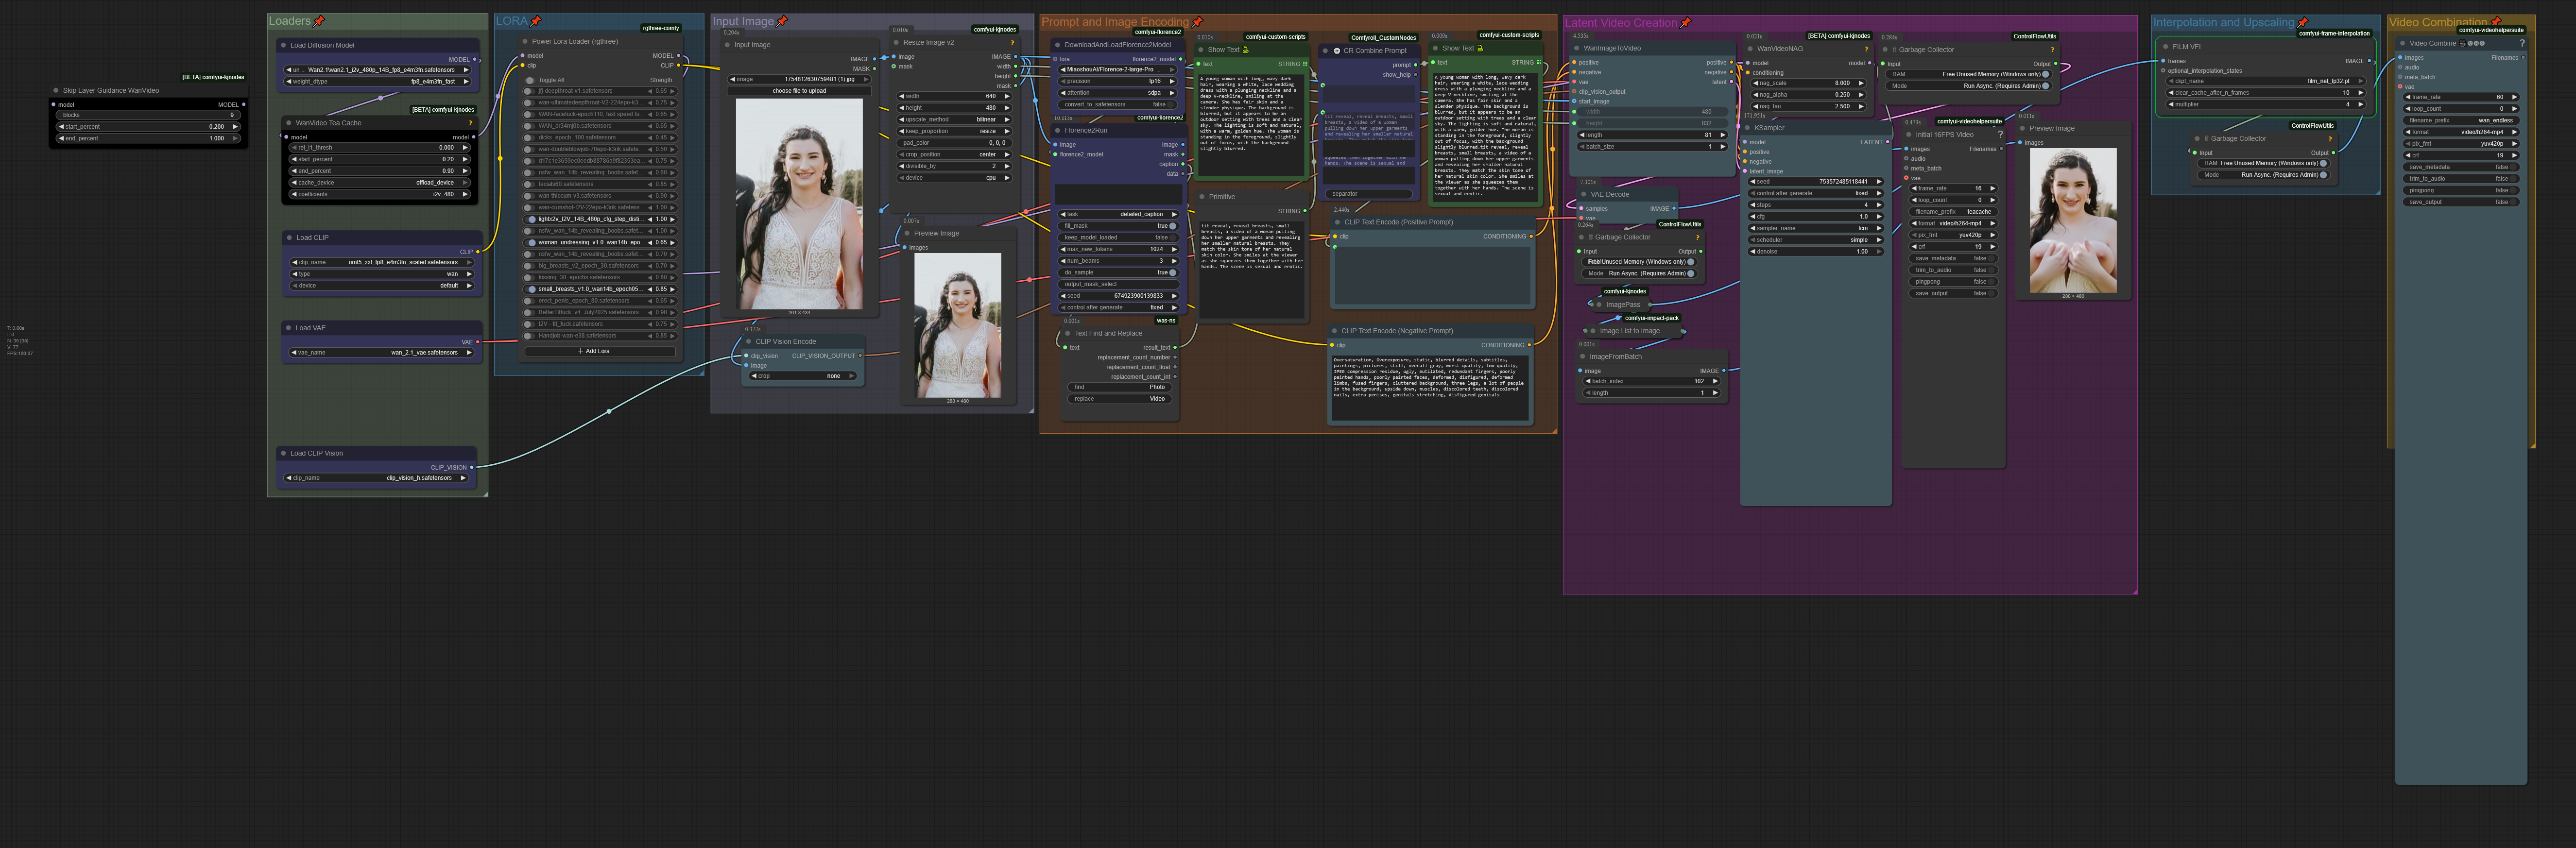Select the Video Combination group title
Image resolution: width=2576 pixels, height=848 pixels.
click(x=2438, y=22)
